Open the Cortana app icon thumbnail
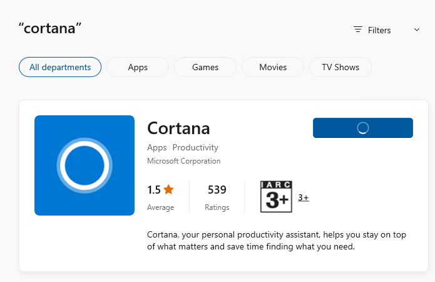The height and width of the screenshot is (282, 435). click(x=84, y=165)
